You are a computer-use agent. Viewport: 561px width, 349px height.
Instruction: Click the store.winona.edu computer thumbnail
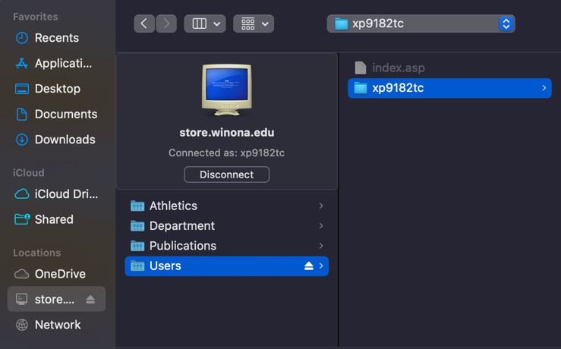pyautogui.click(x=226, y=90)
